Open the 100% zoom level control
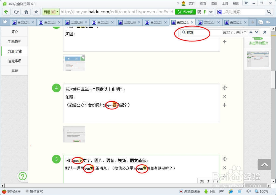 tap(261, 191)
